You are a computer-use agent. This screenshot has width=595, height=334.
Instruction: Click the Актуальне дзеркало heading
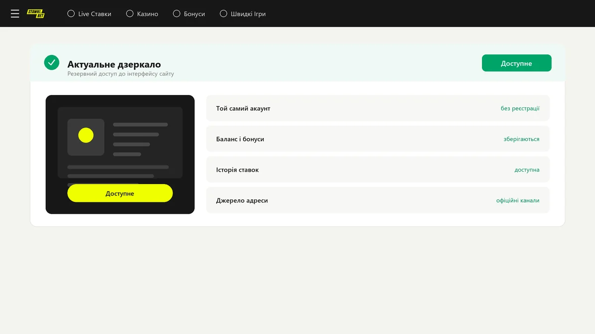[x=114, y=64]
